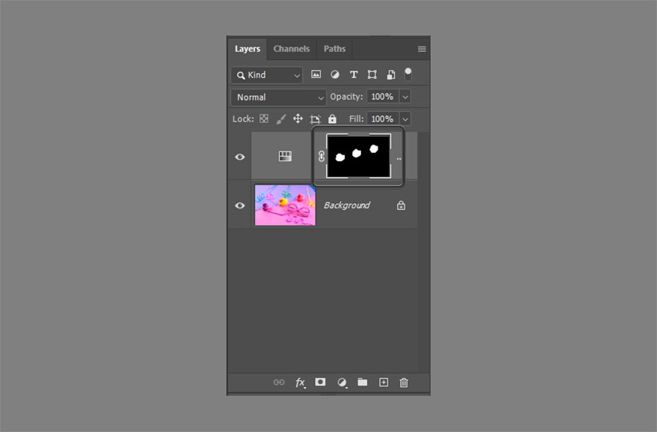Add a layer style with fx icon
657x432 pixels.
300,382
